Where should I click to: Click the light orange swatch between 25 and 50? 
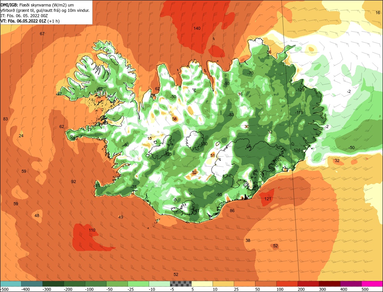(244, 284)
